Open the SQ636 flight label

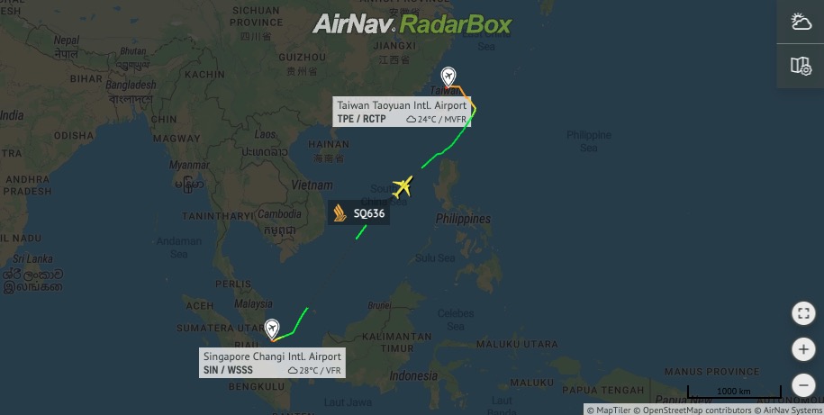359,212
